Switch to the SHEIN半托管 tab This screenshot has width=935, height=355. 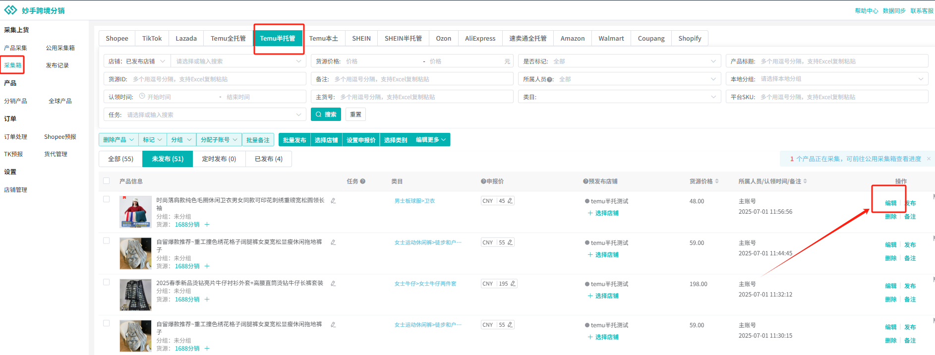pos(404,38)
